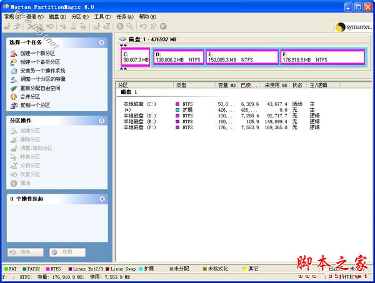This screenshot has height=283, width=375.
Task: Collapse the 选择一个任务 panel
Action: point(102,42)
